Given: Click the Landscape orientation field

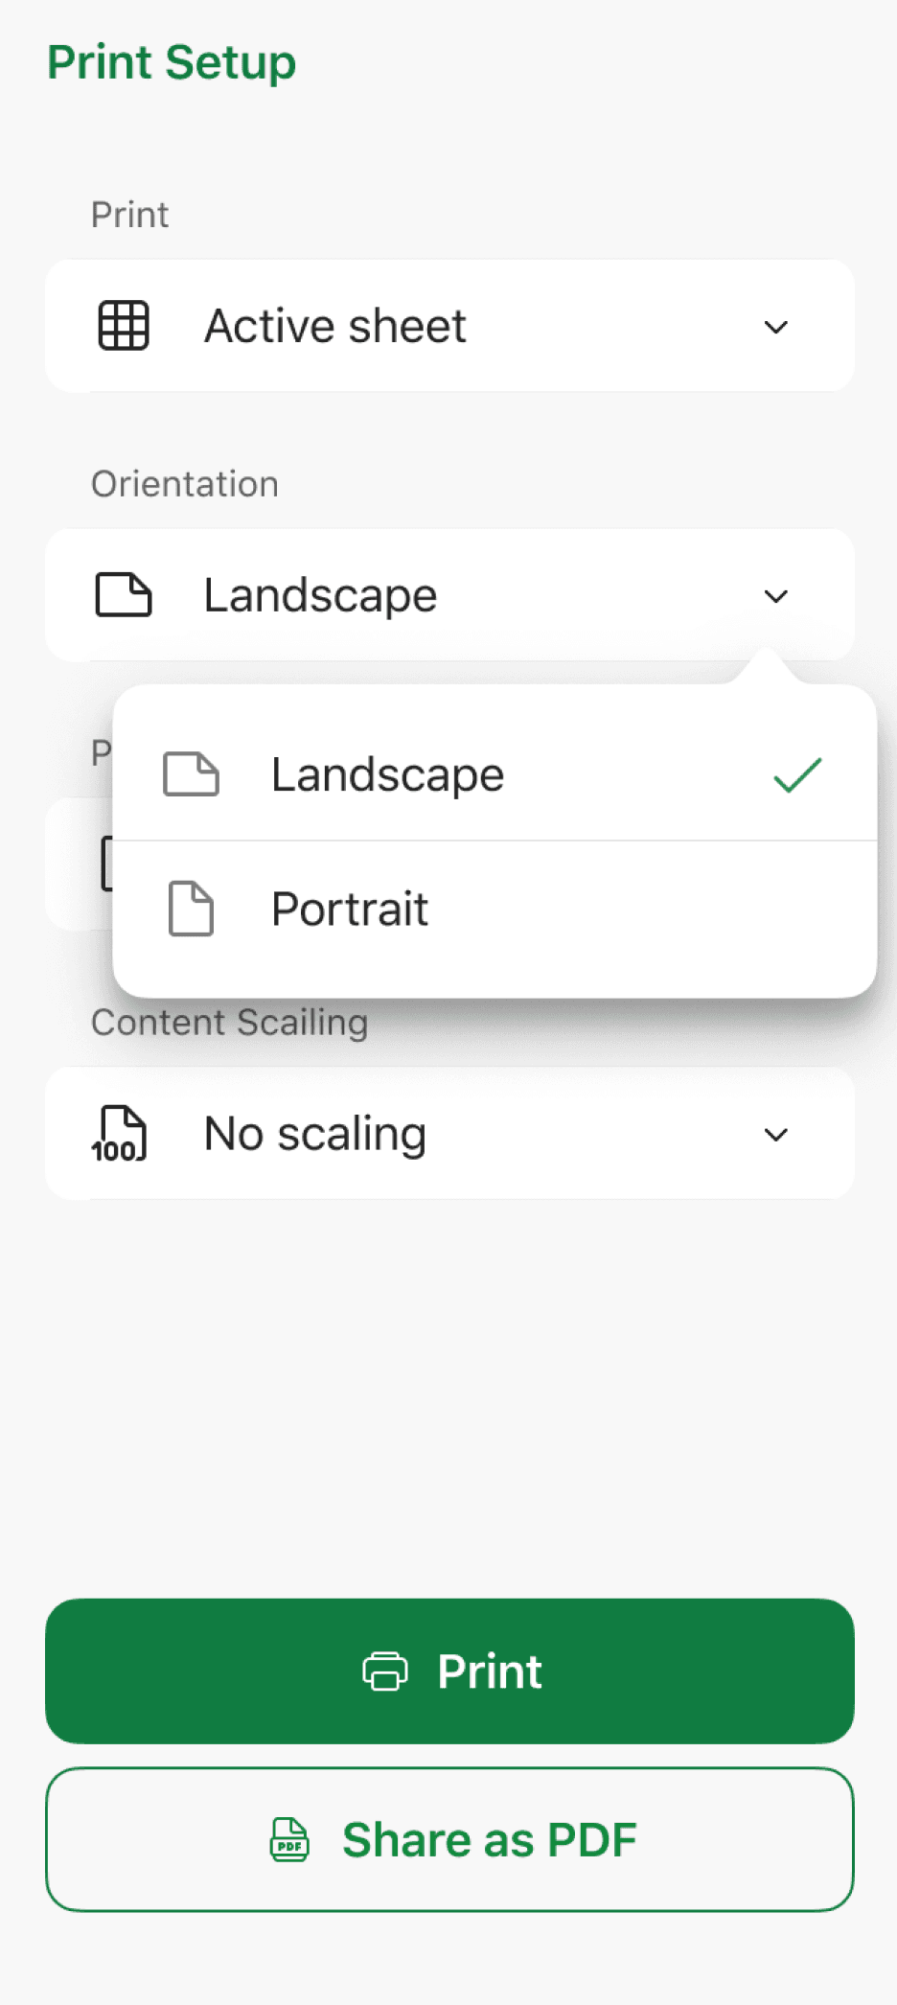Looking at the screenshot, I should (x=449, y=595).
